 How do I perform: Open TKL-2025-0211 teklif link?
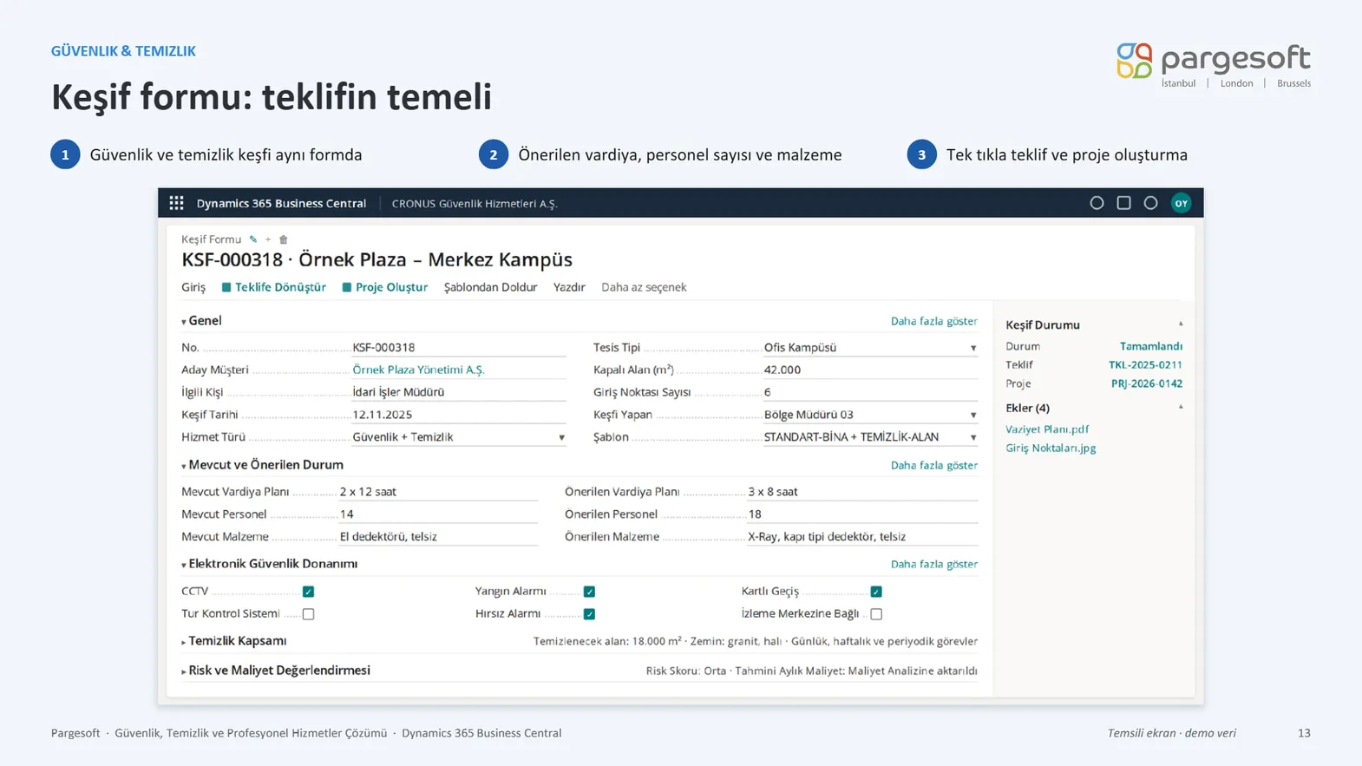1145,365
